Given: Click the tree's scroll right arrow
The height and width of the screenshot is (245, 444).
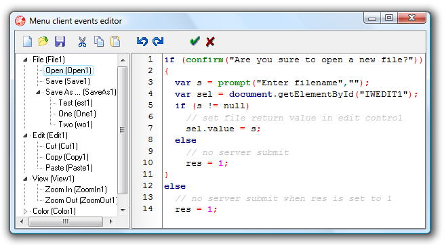Looking at the screenshot, I should tap(110, 222).
